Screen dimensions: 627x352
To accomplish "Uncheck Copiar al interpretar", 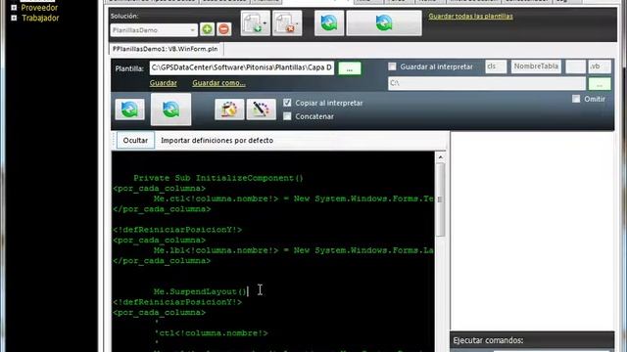I will [287, 103].
